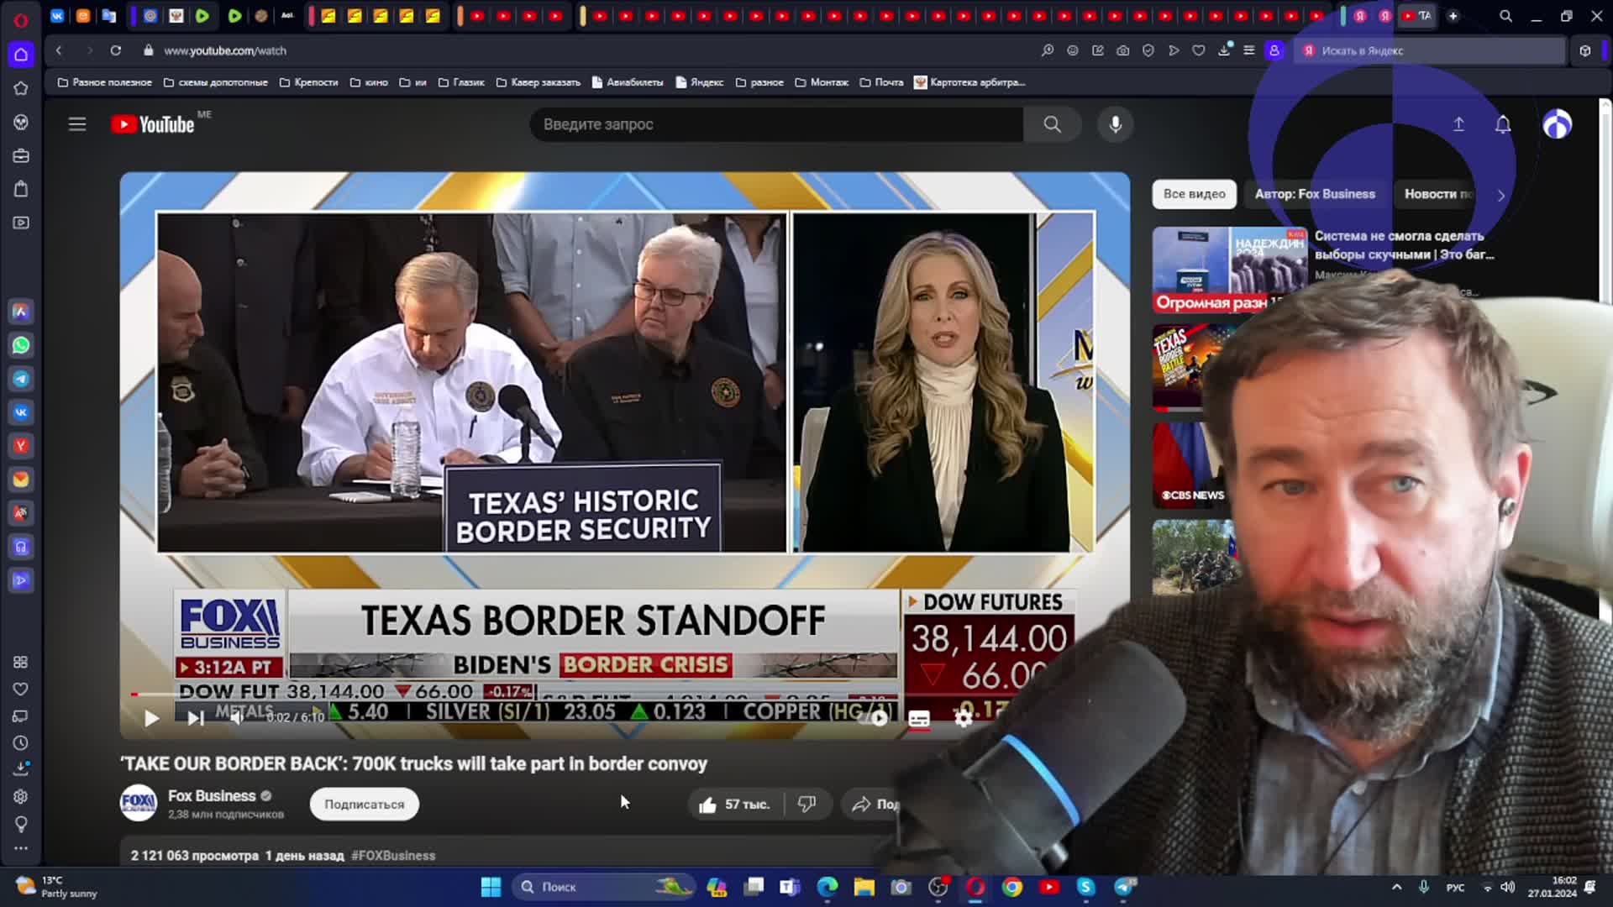Mute the video player volume
This screenshot has height=907, width=1613.
pos(238,717)
